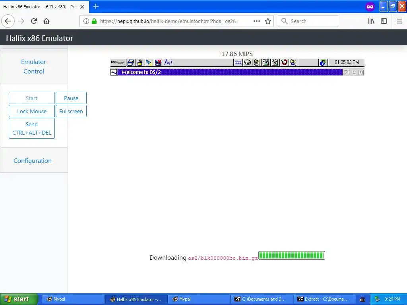
Task: Go back to the previous page
Action: pos(8,21)
